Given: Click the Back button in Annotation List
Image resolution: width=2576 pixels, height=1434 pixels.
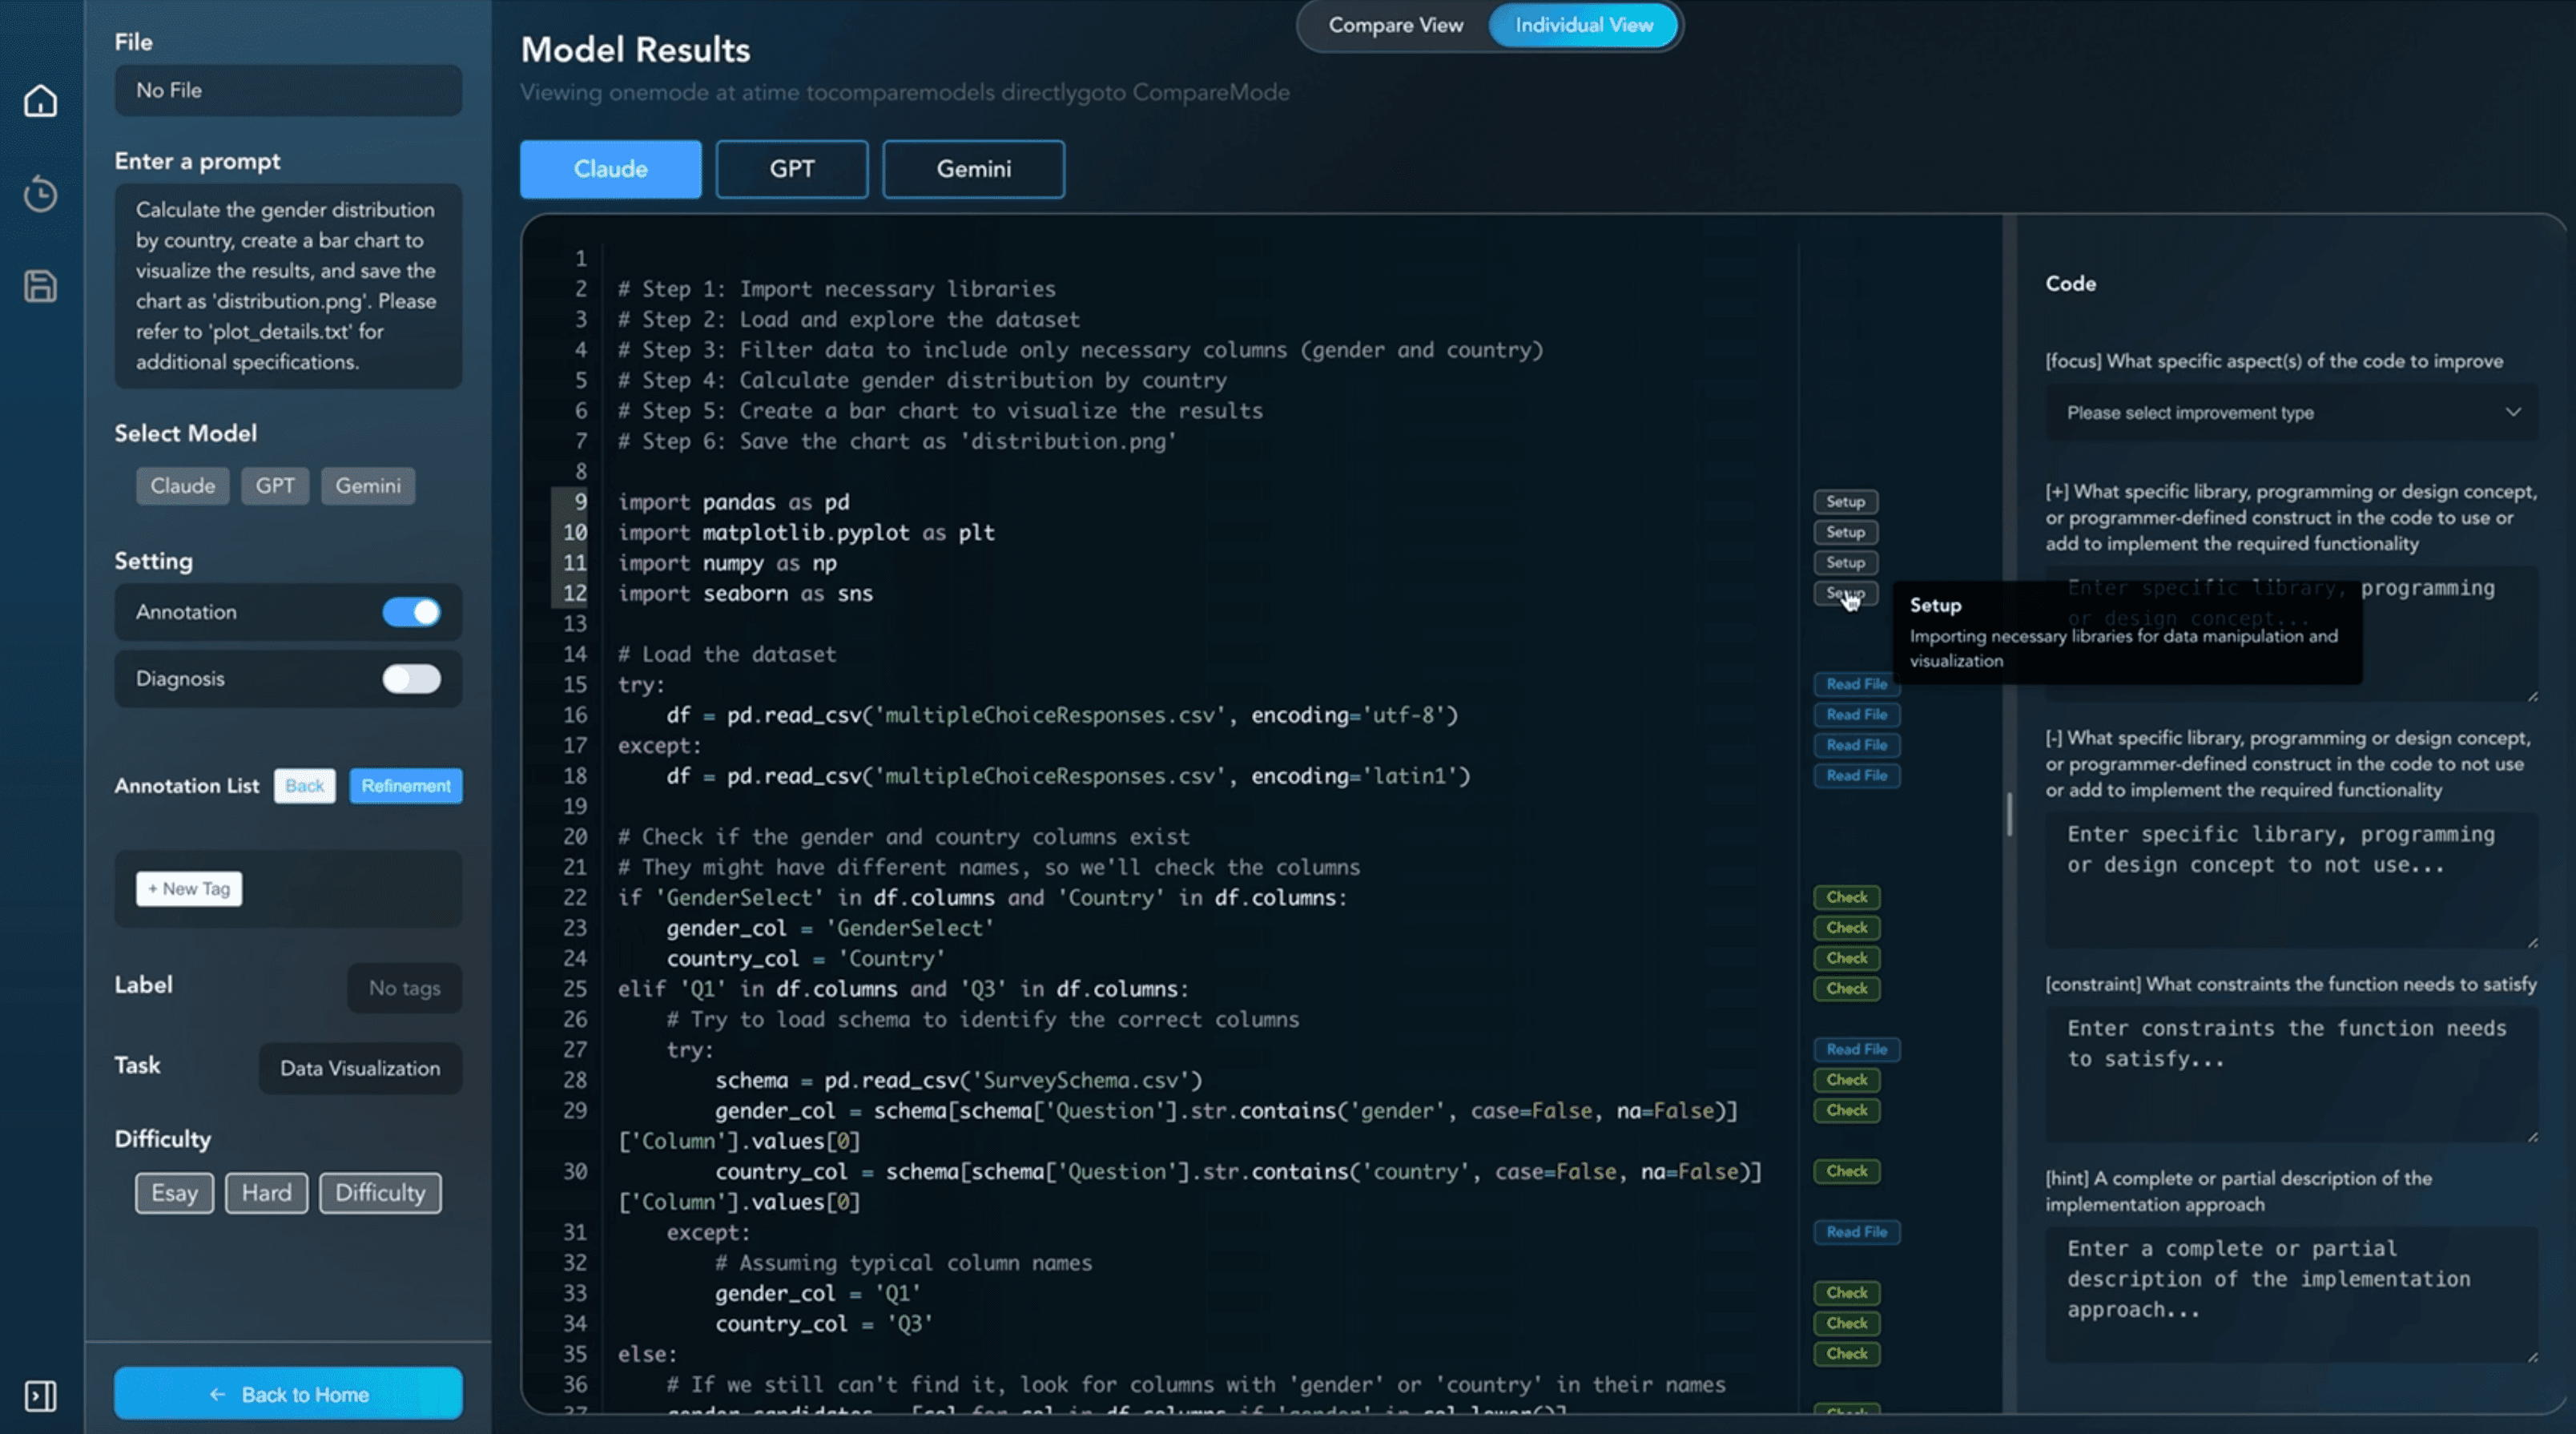Looking at the screenshot, I should (304, 786).
